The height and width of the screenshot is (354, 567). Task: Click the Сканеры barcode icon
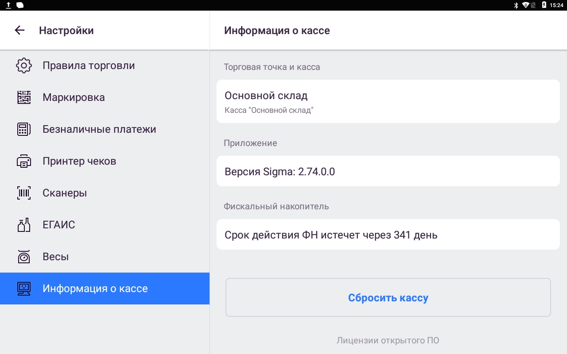click(24, 193)
